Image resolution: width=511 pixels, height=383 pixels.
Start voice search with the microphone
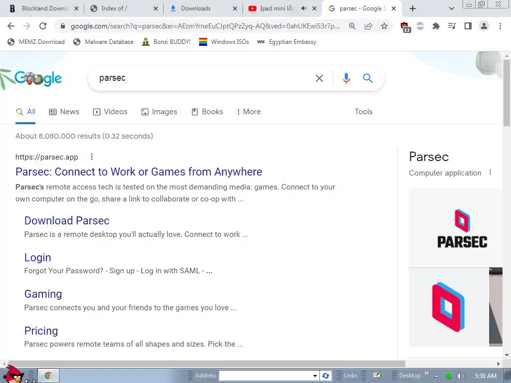coord(346,78)
